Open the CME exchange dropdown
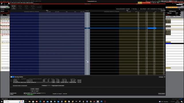The height and width of the screenshot is (103, 184). click(x=148, y=9)
